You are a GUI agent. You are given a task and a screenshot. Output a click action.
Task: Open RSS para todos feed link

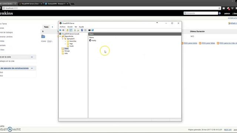coord(190,43)
